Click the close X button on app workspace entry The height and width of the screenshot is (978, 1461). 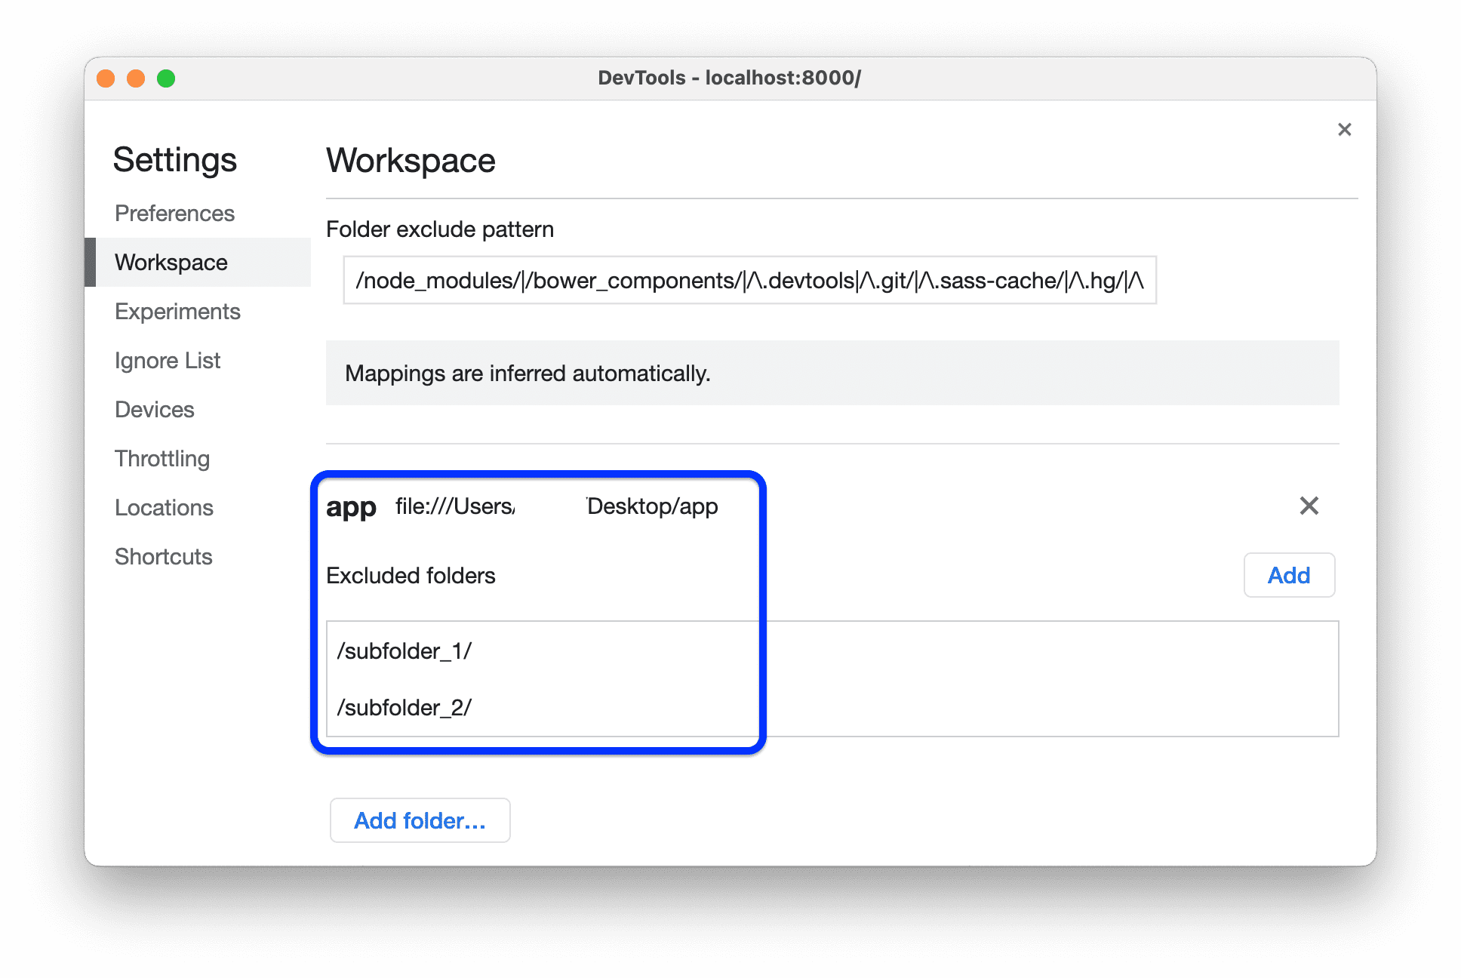point(1309,506)
